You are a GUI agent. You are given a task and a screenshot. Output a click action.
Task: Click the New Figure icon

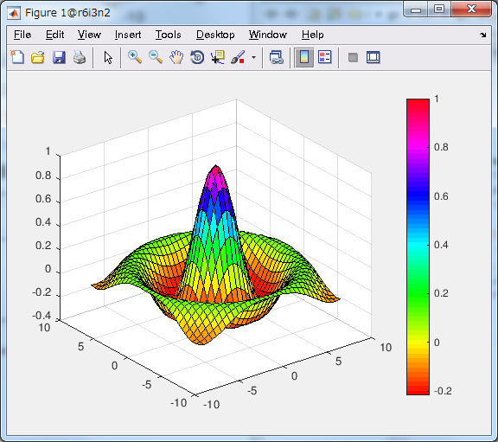[17, 57]
